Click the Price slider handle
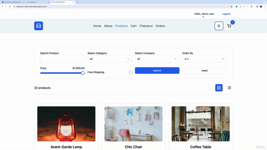Image resolution: width=267 pixels, height=150 pixels. [x=83, y=73]
